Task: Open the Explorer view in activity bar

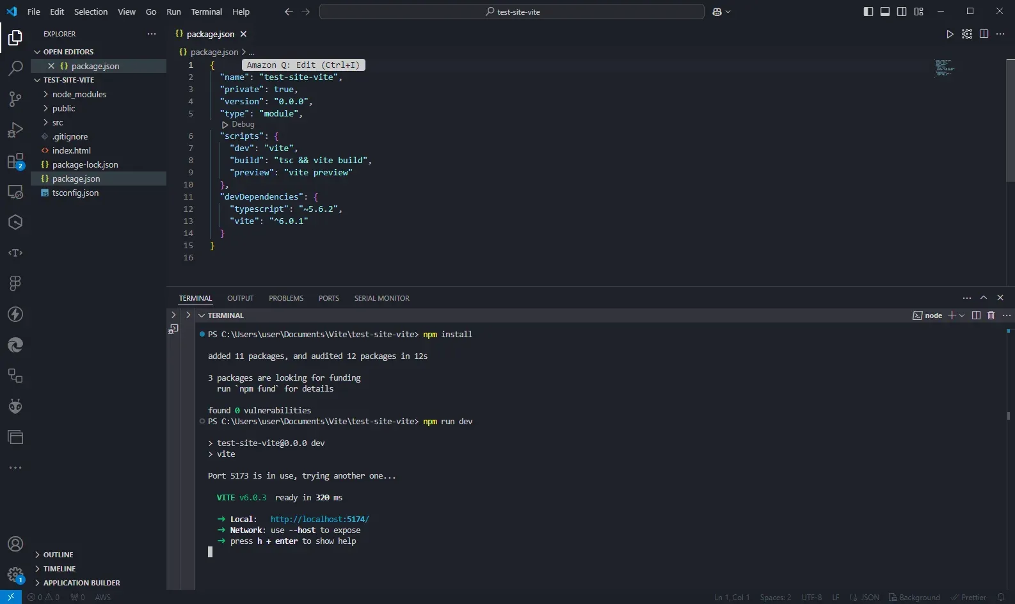Action: [15, 38]
